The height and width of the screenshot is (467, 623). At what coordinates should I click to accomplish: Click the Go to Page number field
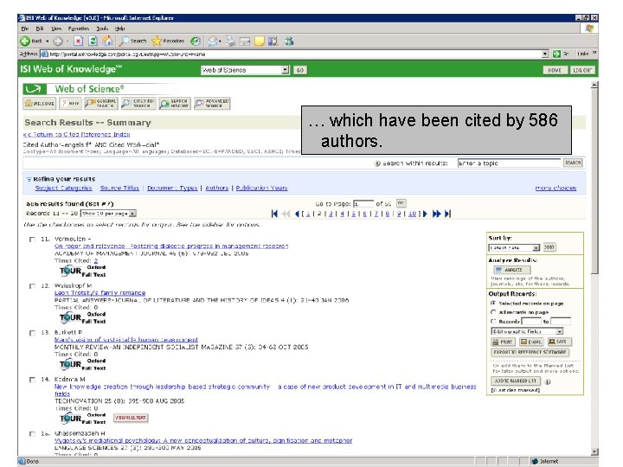[x=363, y=203]
